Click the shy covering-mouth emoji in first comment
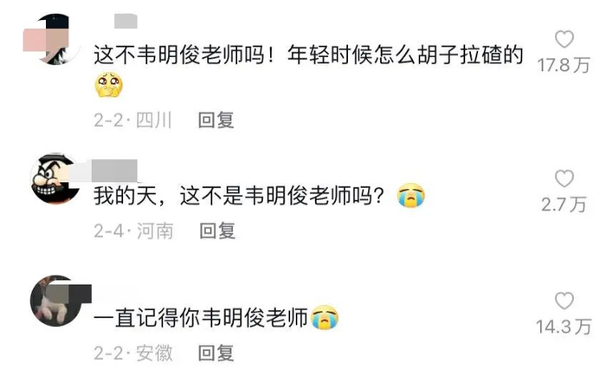606x376 pixels. point(108,84)
